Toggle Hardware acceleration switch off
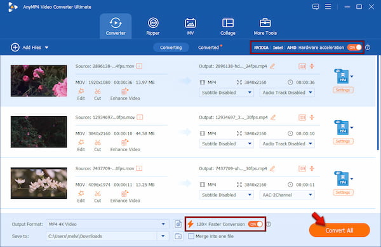This screenshot has width=381, height=247. [354, 48]
